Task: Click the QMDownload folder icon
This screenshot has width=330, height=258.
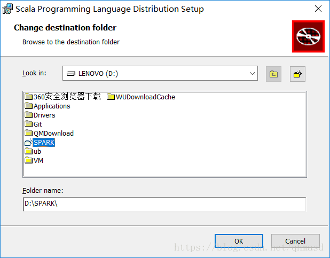Action: point(29,133)
